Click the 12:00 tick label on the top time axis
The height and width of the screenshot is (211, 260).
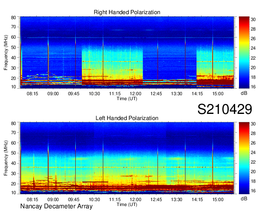135,94
